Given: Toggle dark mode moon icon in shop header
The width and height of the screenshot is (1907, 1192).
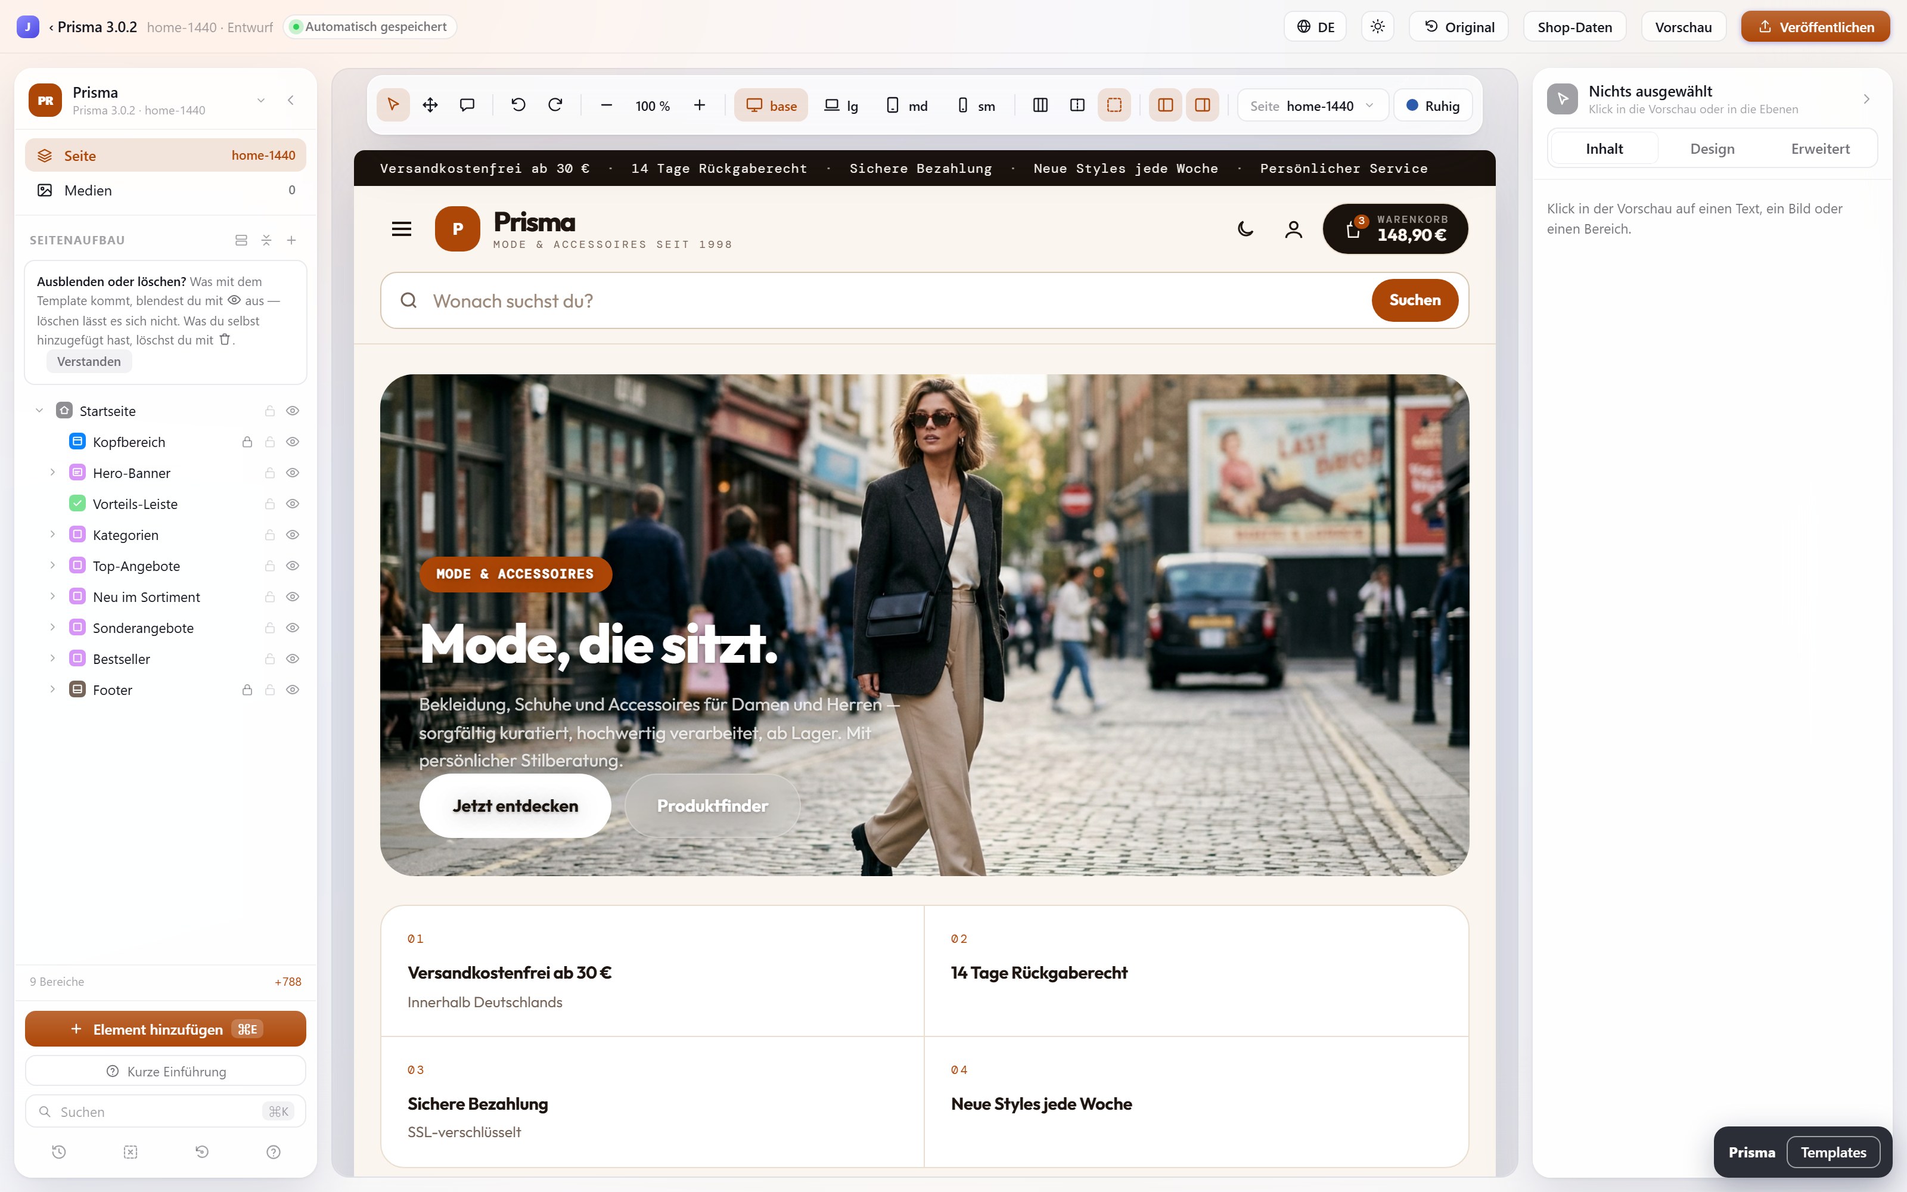Looking at the screenshot, I should coord(1245,229).
